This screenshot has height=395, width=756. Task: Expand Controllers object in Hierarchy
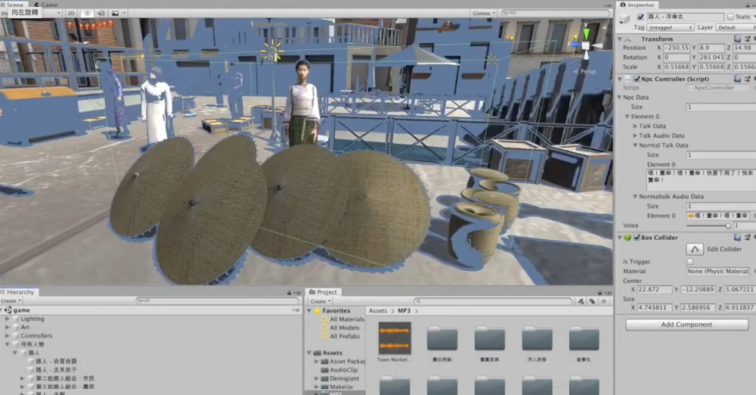[8, 336]
